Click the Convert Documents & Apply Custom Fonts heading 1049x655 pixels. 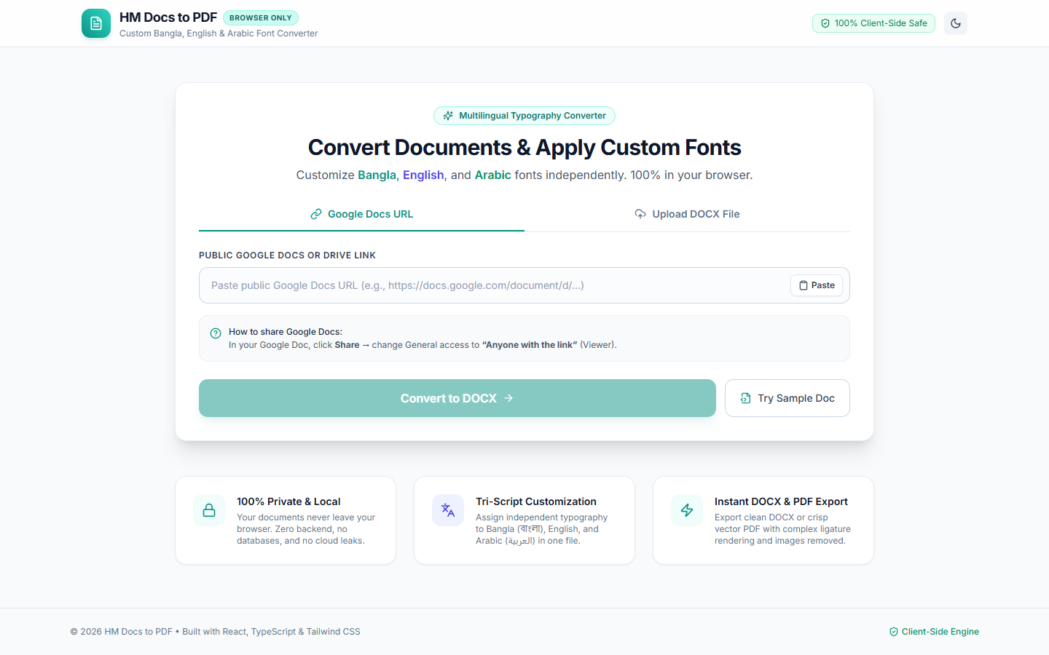pyautogui.click(x=524, y=148)
